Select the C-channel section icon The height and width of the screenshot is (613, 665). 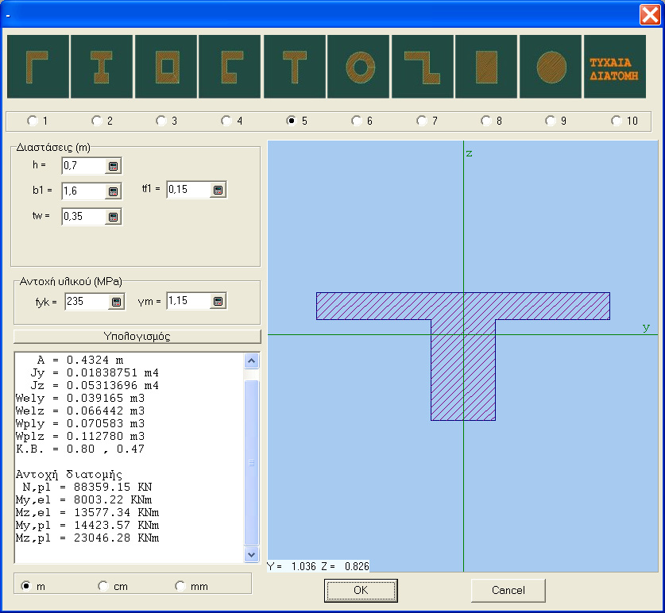(230, 67)
